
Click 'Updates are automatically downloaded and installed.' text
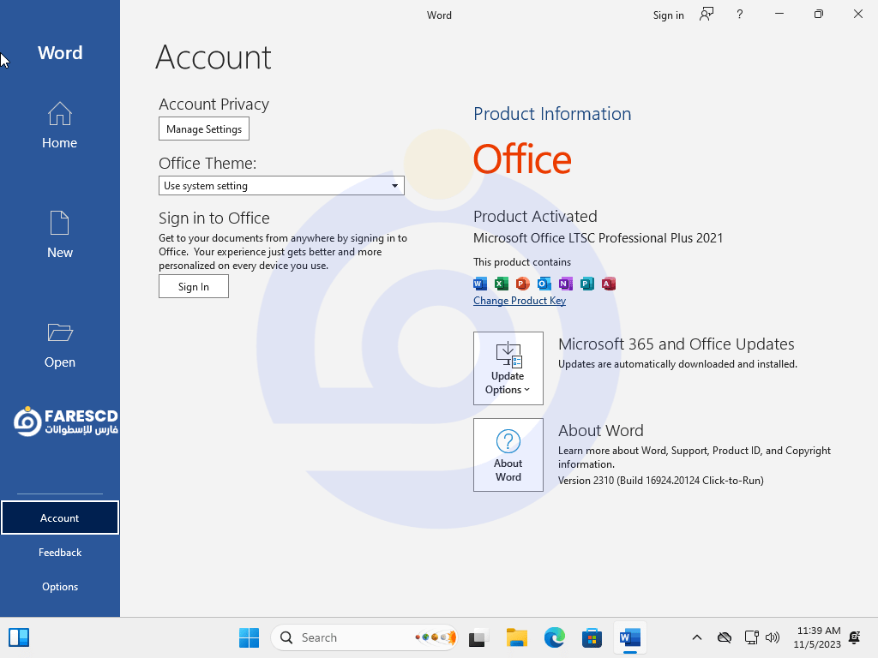tap(677, 363)
